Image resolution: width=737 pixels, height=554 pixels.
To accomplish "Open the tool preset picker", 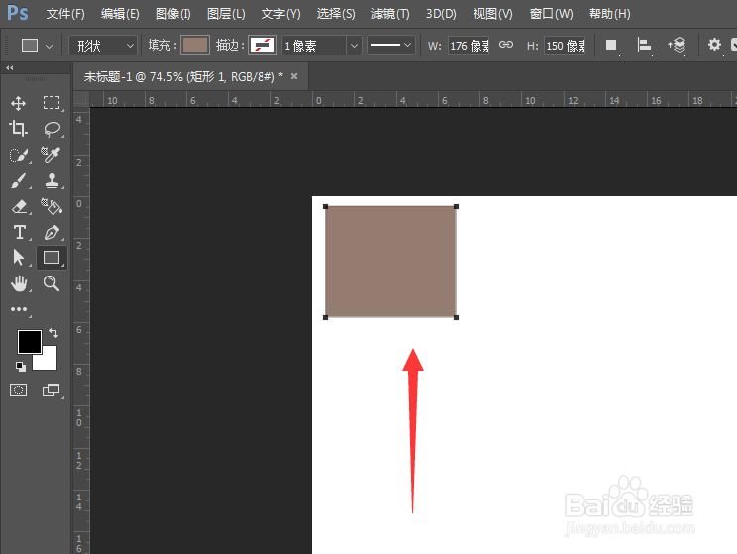I will (37, 46).
